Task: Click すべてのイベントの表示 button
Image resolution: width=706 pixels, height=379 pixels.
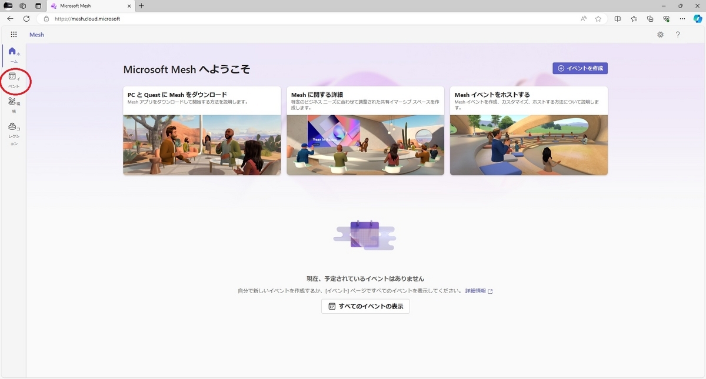Action: [365, 306]
